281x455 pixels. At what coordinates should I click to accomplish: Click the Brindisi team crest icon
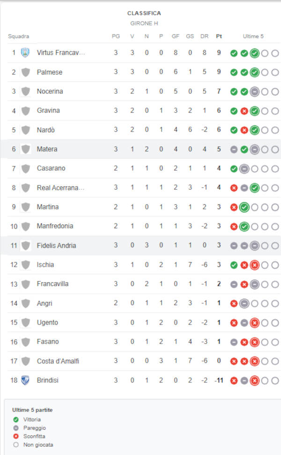25,380
